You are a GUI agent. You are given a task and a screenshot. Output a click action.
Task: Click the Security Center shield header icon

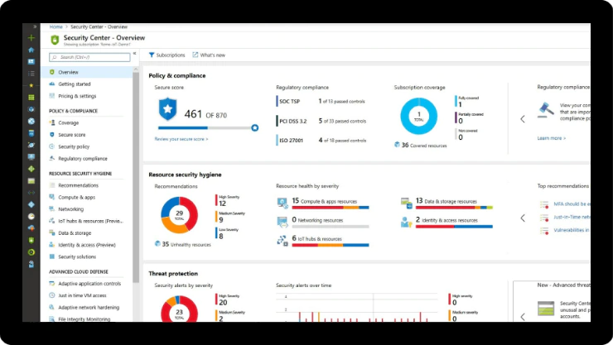[x=55, y=40]
